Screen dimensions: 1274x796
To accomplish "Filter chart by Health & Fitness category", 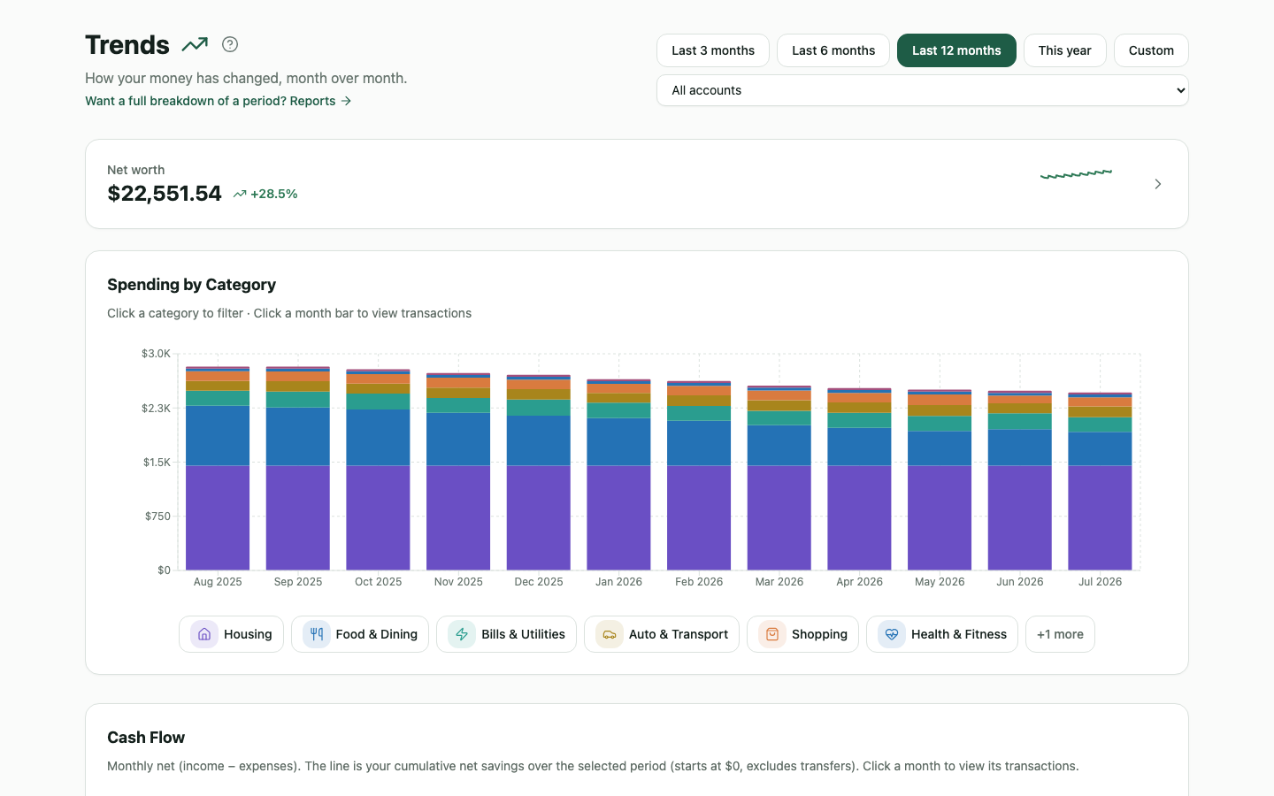I will (942, 634).
